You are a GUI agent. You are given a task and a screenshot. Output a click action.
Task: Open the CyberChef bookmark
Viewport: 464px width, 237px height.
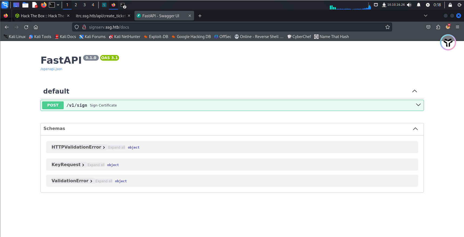[299, 37]
